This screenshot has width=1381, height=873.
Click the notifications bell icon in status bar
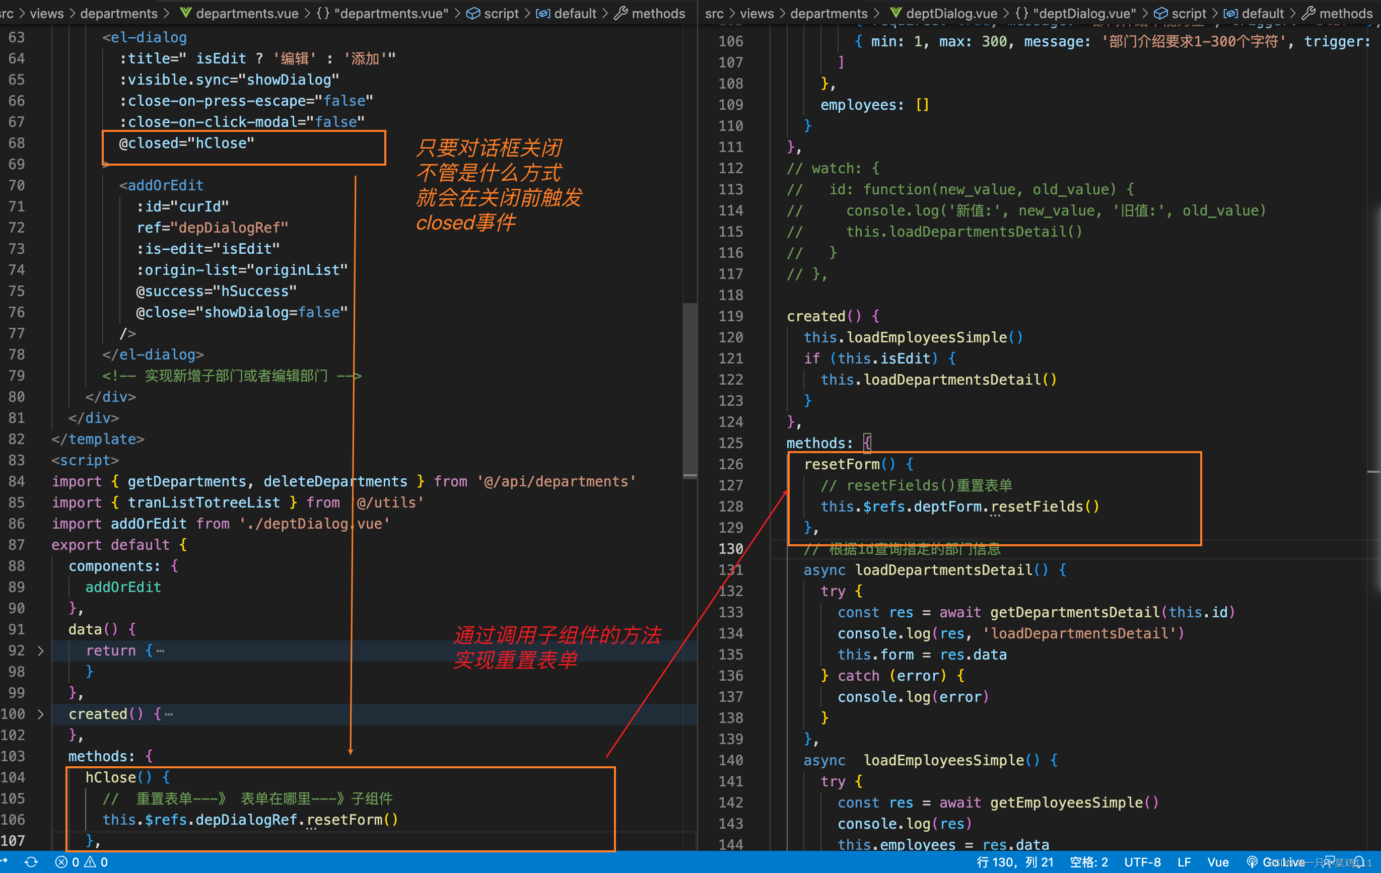point(1359,862)
